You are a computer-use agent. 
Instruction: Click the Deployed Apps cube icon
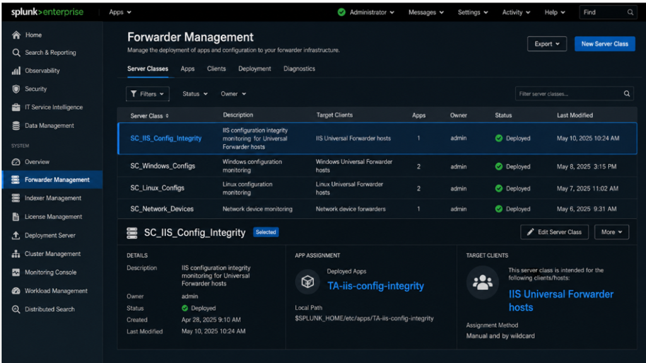307,282
